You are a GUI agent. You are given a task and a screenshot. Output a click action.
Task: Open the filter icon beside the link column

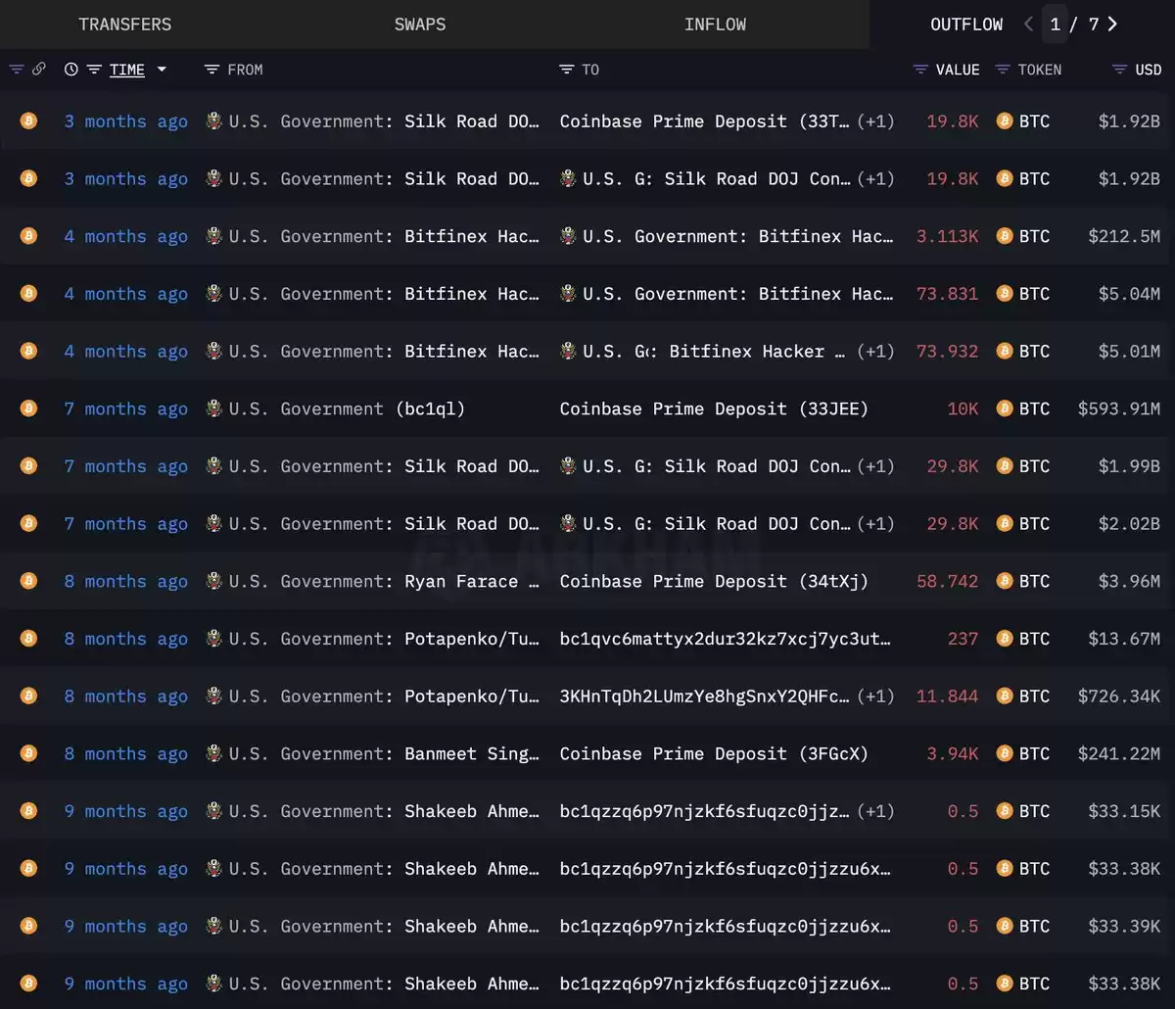(17, 70)
